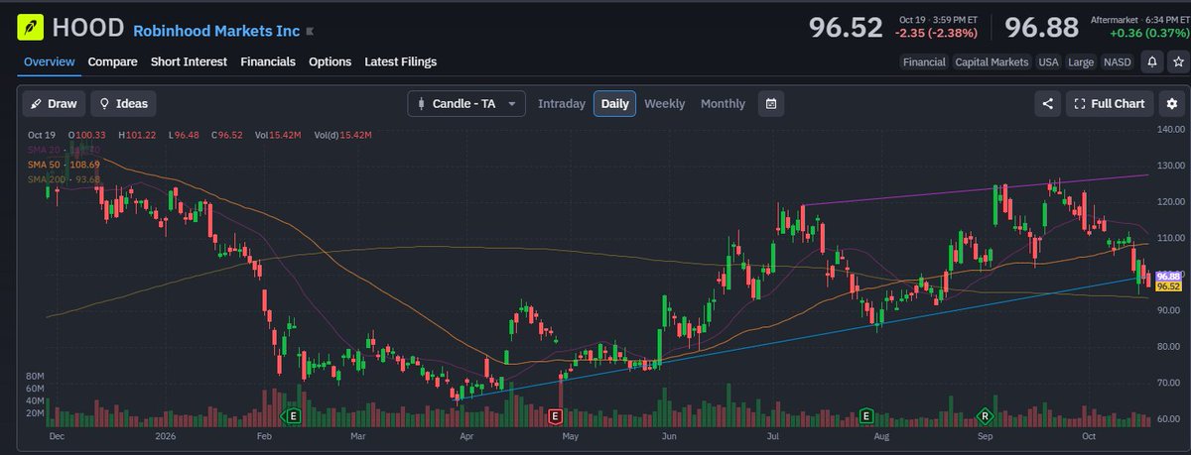Click the Oct 19 date in the OHLC readout

click(42, 135)
